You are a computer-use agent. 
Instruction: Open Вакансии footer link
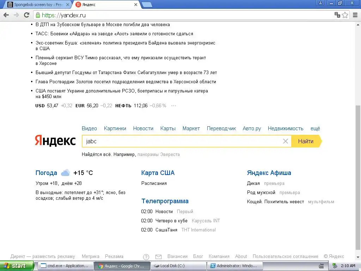coord(177,257)
